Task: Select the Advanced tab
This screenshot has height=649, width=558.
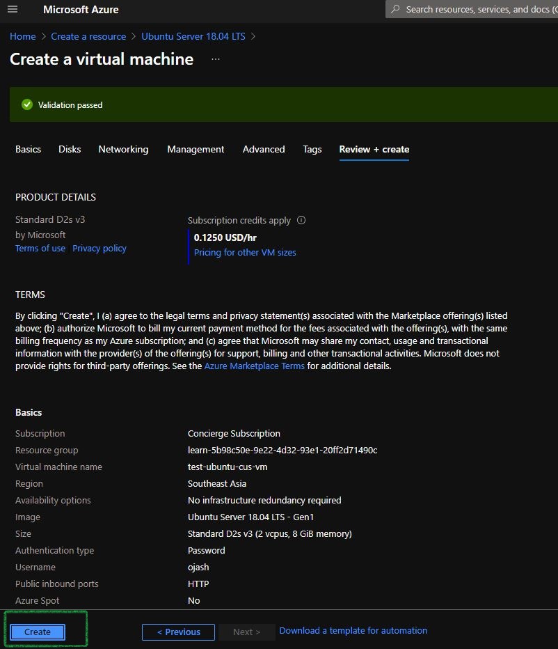Action: pyautogui.click(x=264, y=150)
